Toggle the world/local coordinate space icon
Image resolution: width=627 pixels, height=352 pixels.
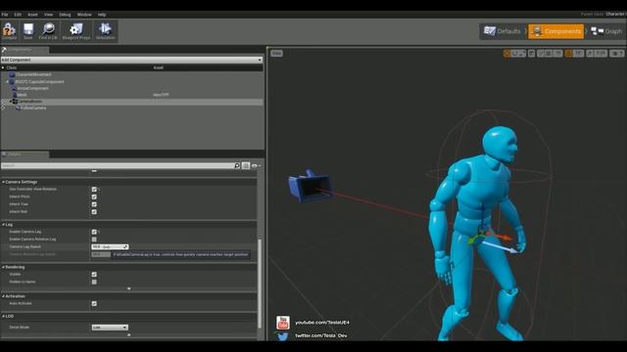click(x=531, y=54)
